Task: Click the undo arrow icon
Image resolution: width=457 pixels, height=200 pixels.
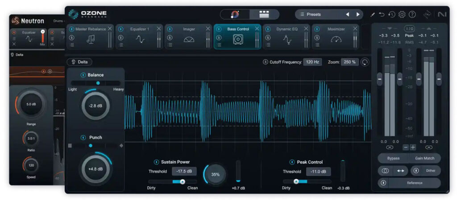Action: tap(382, 14)
